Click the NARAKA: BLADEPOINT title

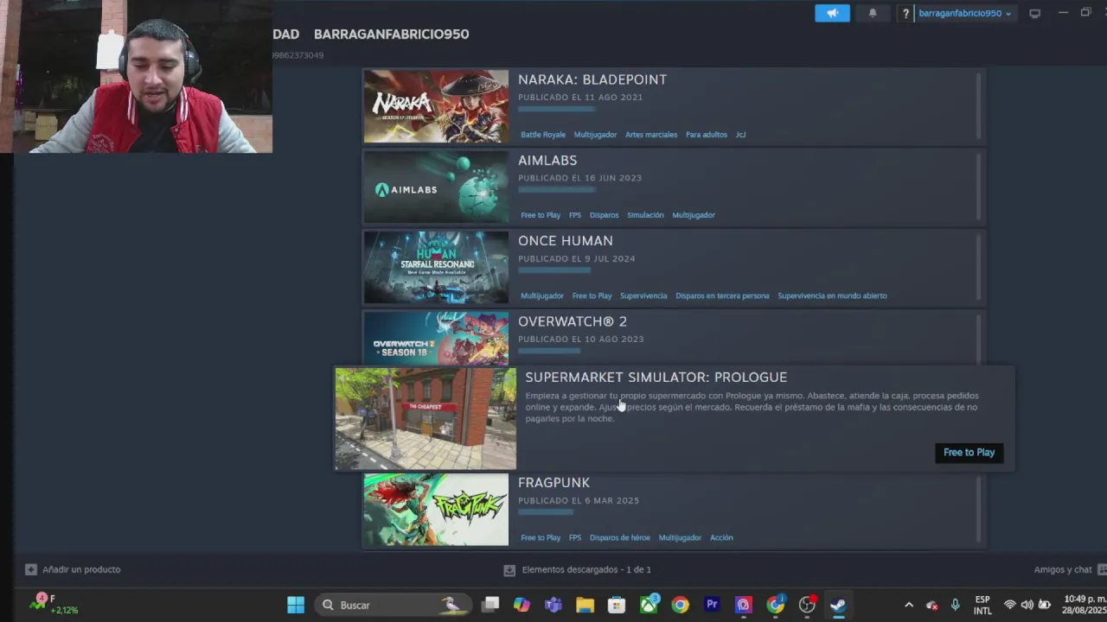pyautogui.click(x=592, y=79)
